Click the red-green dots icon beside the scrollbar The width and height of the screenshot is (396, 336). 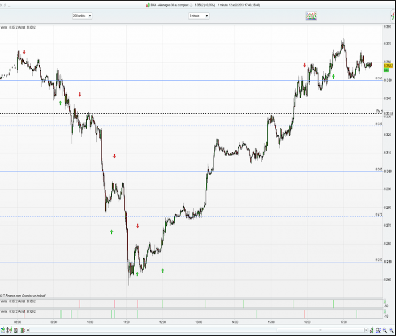click(371, 330)
